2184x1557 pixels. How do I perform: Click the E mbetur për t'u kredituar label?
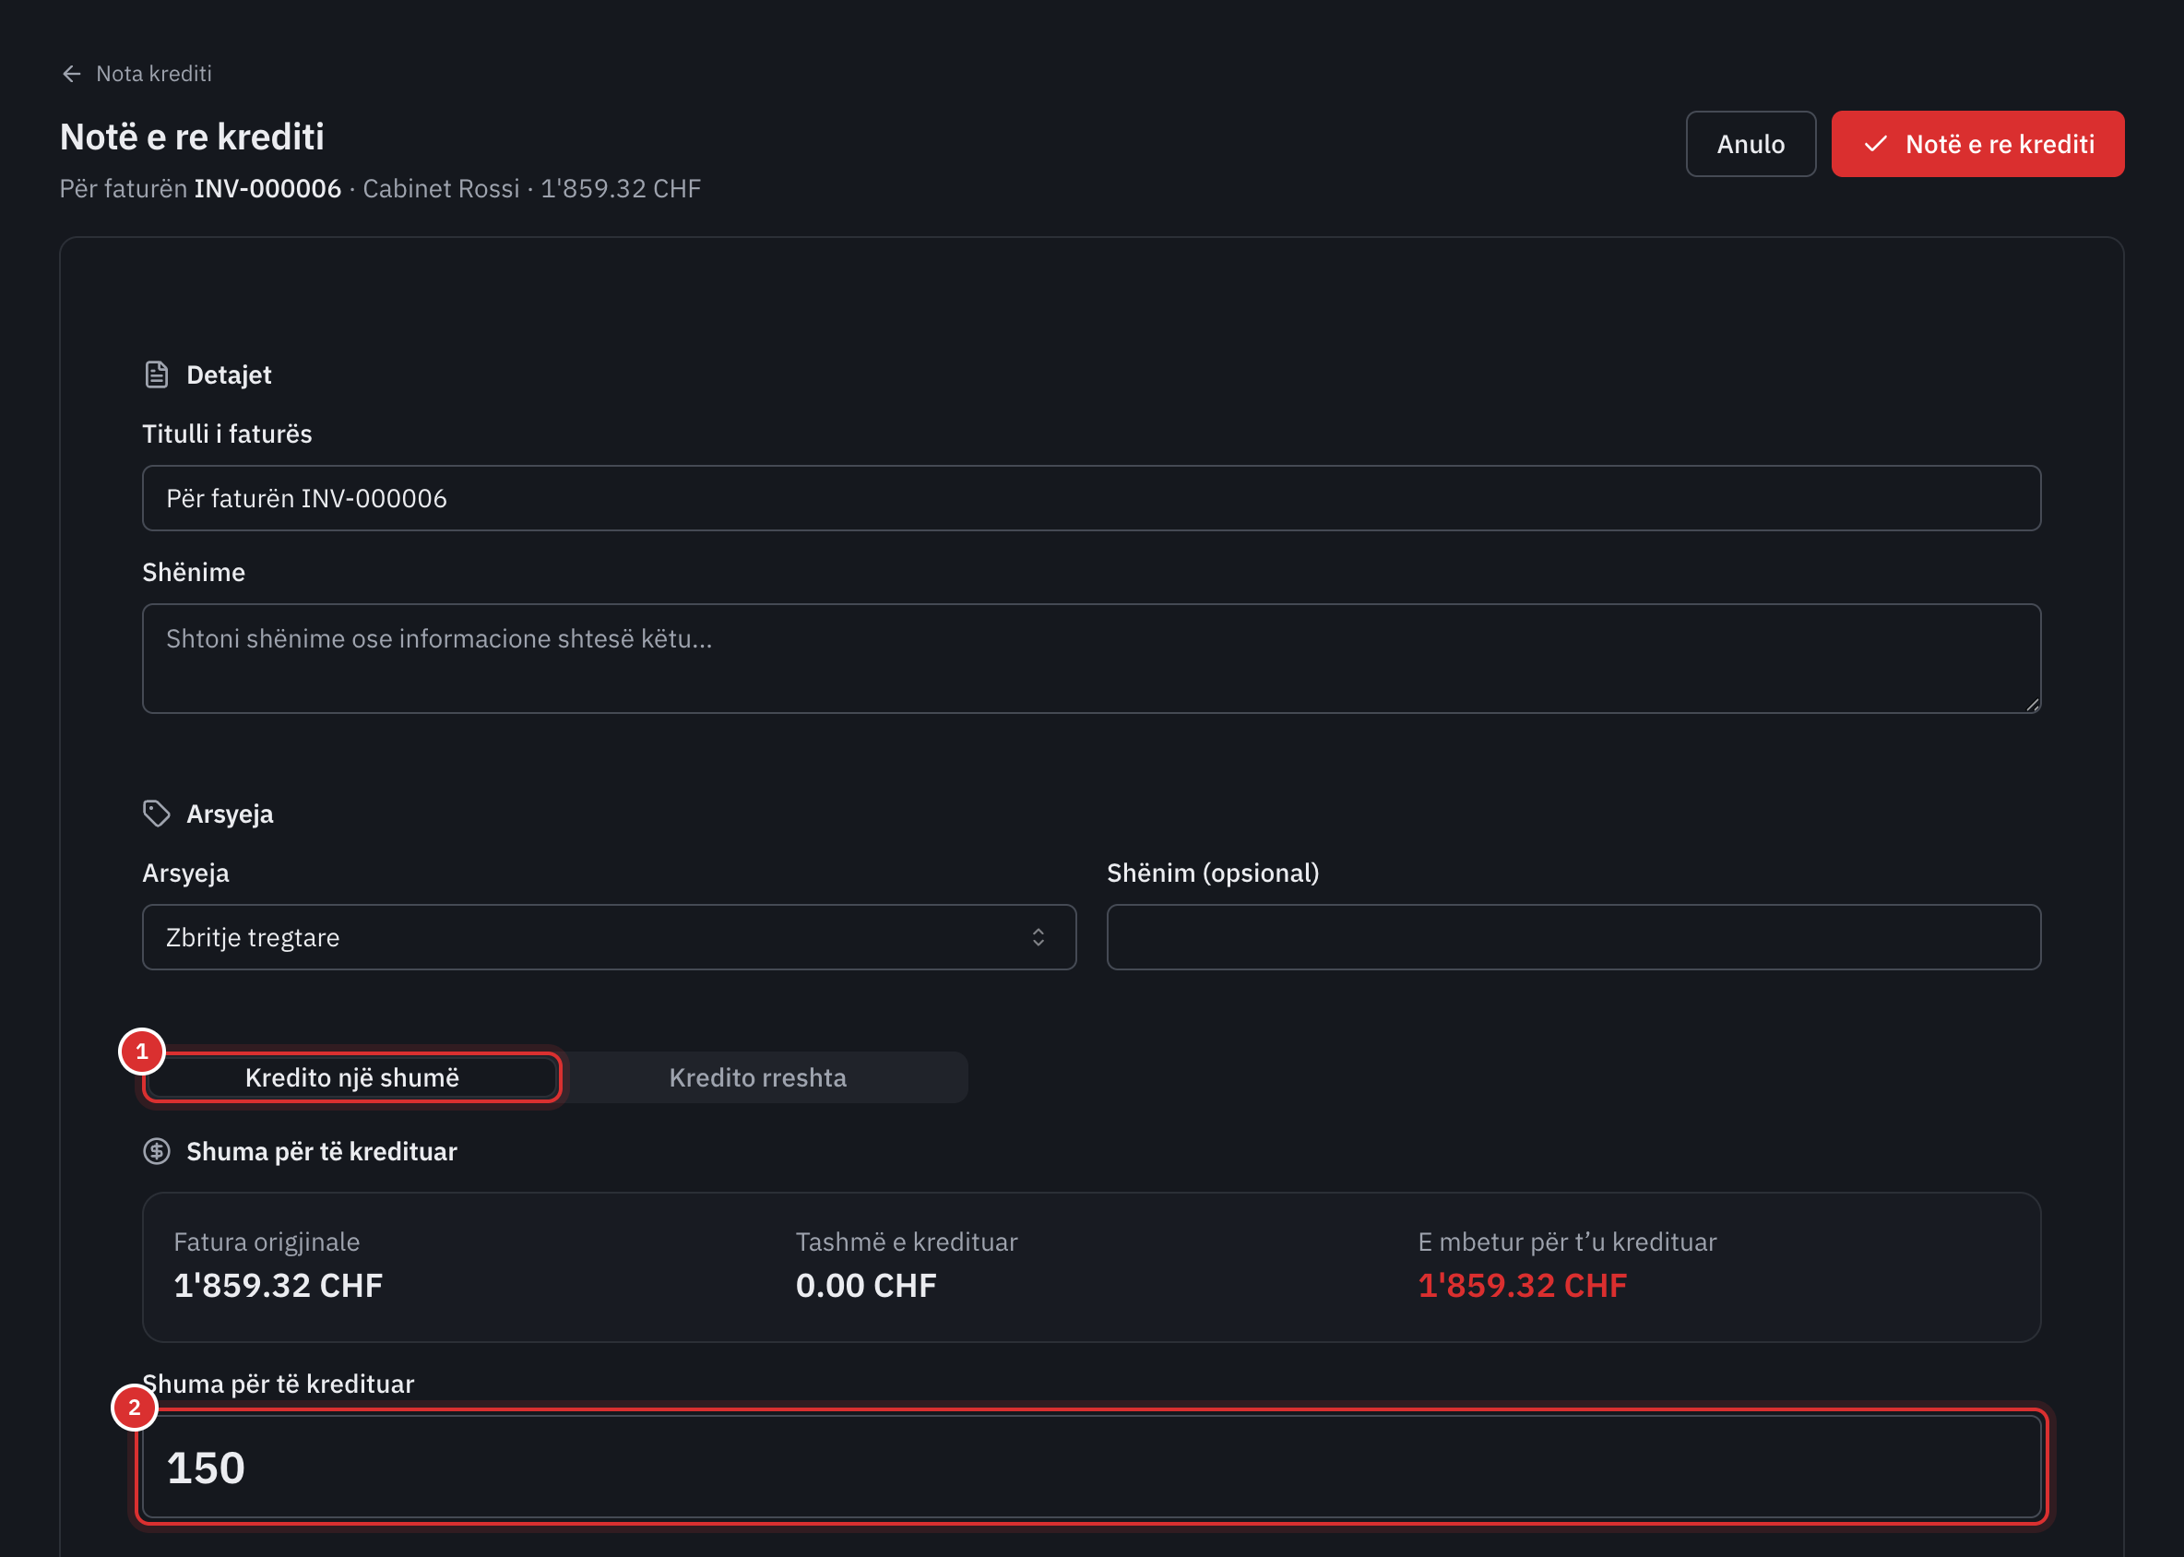click(1568, 1242)
